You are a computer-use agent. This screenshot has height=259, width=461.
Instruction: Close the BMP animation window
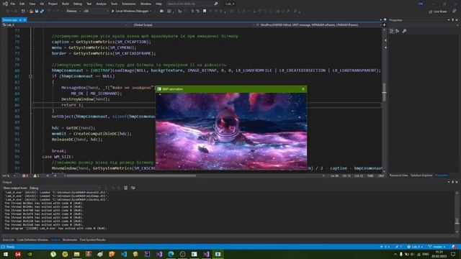click(303, 89)
